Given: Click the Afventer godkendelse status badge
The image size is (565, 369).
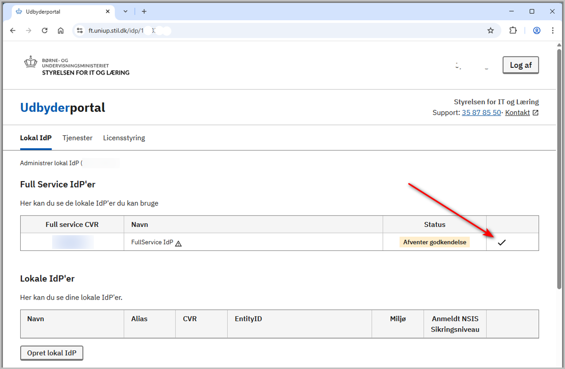Looking at the screenshot, I should tap(435, 242).
